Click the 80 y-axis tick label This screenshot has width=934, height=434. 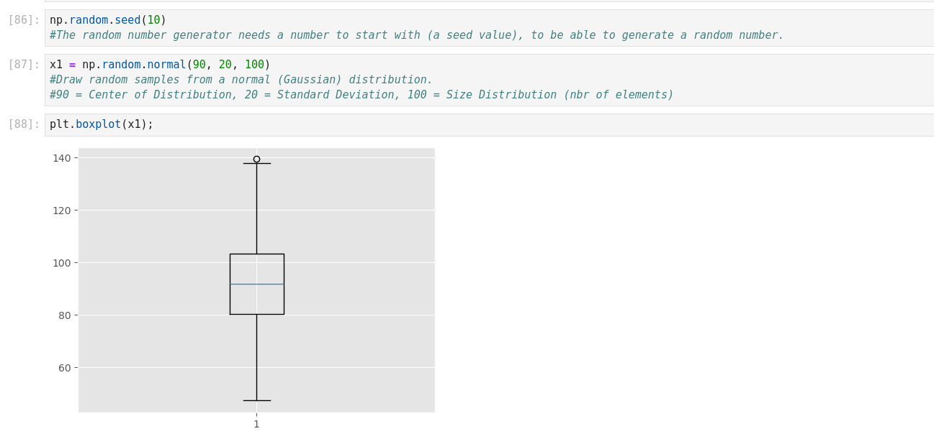(x=65, y=315)
